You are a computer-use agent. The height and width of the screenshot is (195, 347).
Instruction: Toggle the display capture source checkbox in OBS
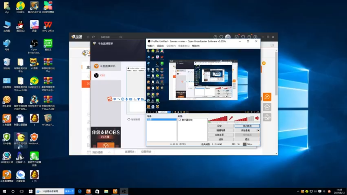(180, 120)
